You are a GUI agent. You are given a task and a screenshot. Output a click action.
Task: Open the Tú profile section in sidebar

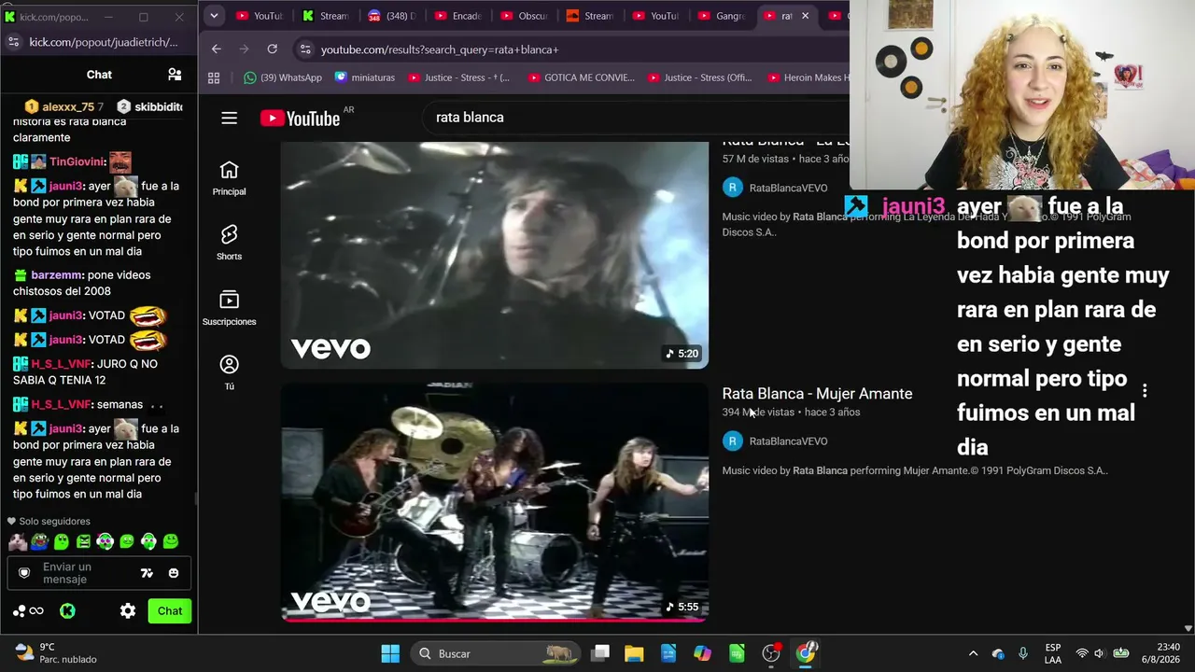click(229, 372)
